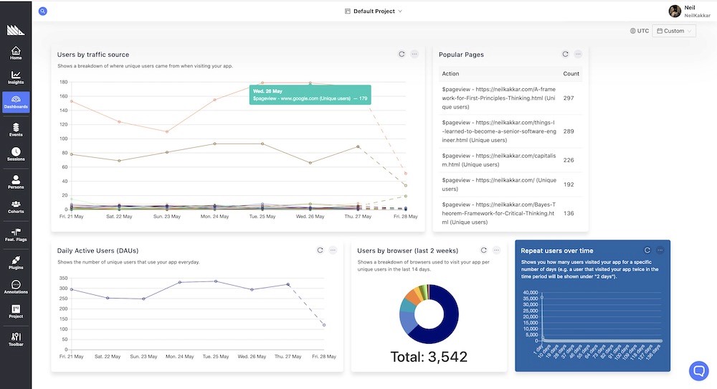Refresh the Users by traffic source chart
The height and width of the screenshot is (389, 717).
tap(402, 54)
